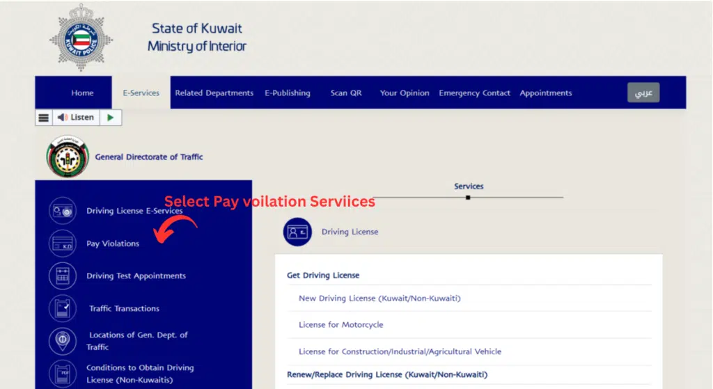Click State of Kuwait Ministry of Interior title

197,38
